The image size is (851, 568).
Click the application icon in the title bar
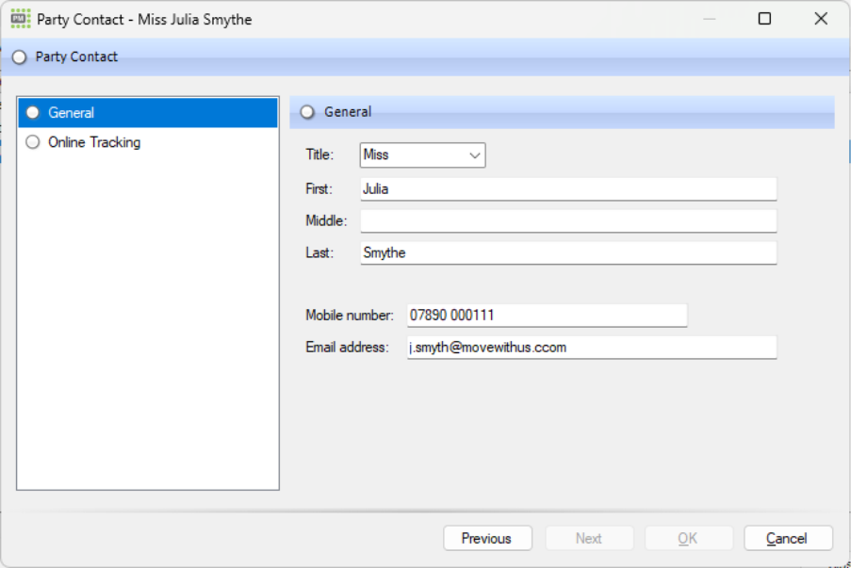pos(19,18)
